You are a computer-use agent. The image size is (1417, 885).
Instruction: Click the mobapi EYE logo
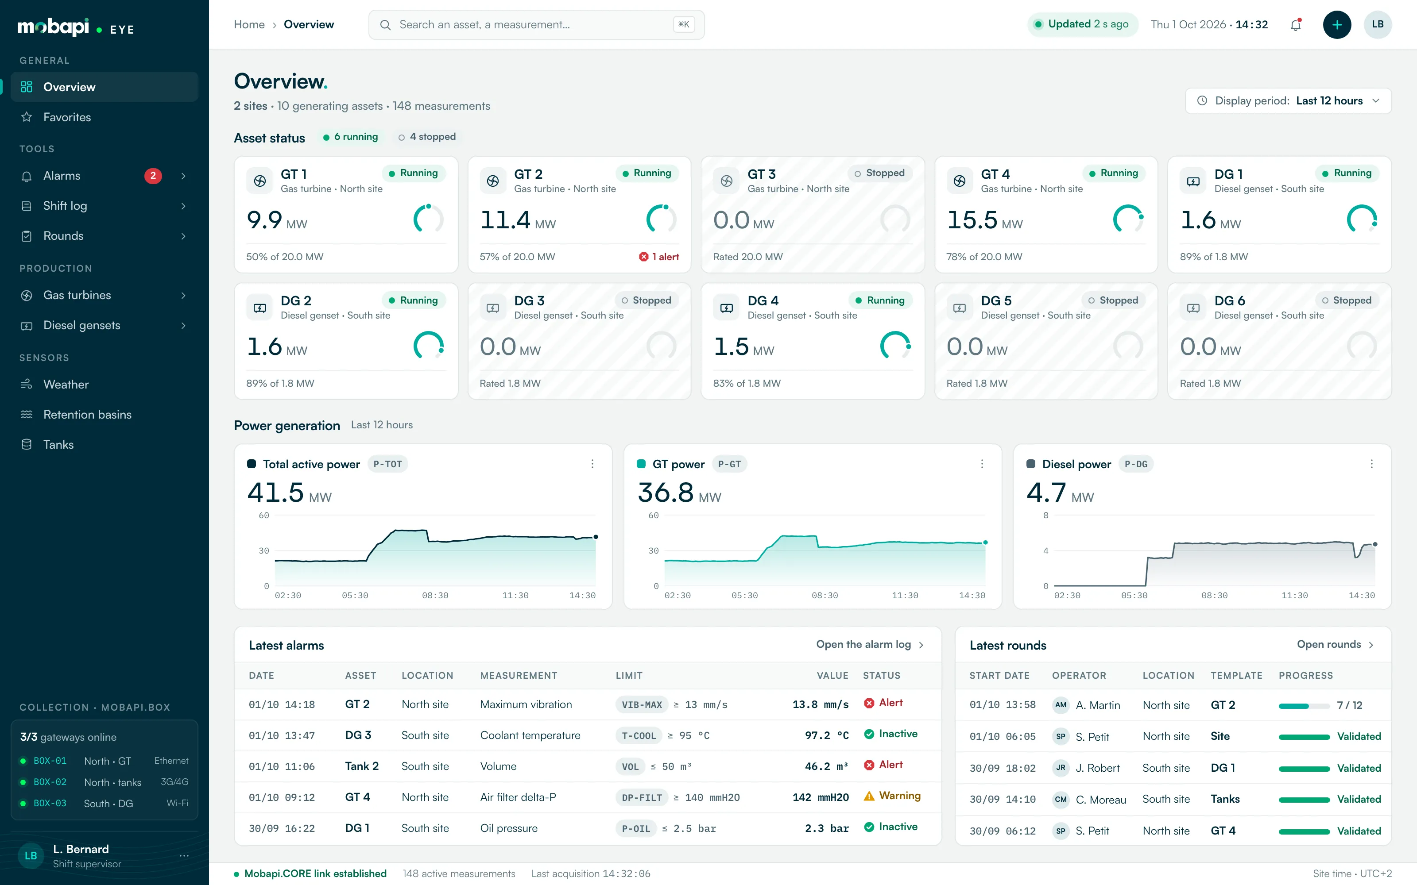coord(76,27)
